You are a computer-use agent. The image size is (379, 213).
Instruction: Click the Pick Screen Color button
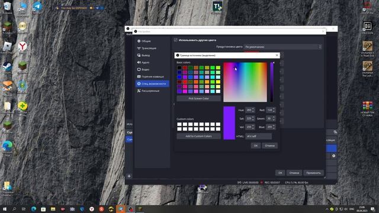click(x=198, y=99)
